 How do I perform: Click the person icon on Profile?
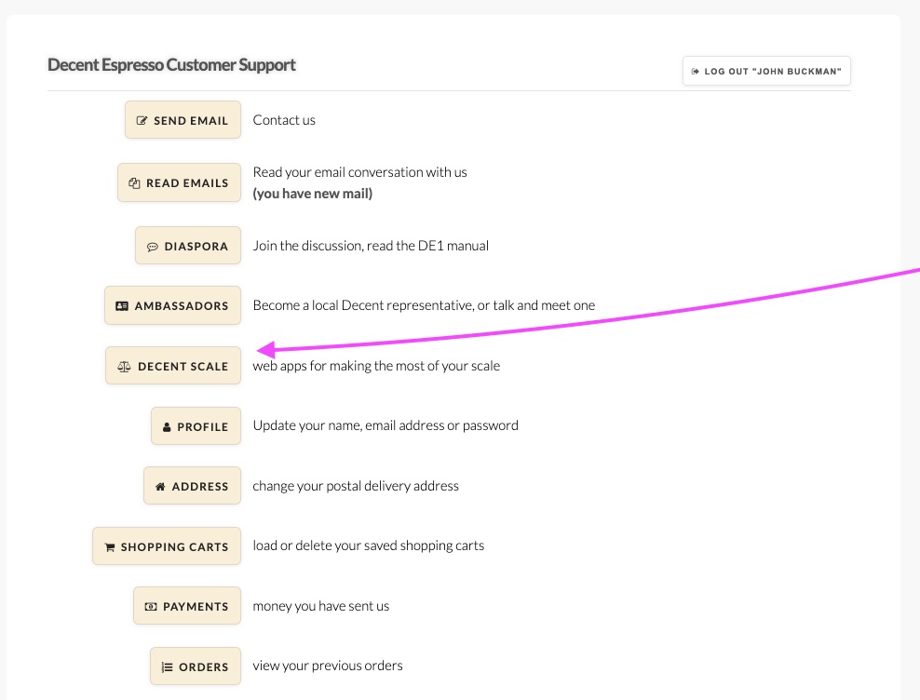click(x=167, y=427)
